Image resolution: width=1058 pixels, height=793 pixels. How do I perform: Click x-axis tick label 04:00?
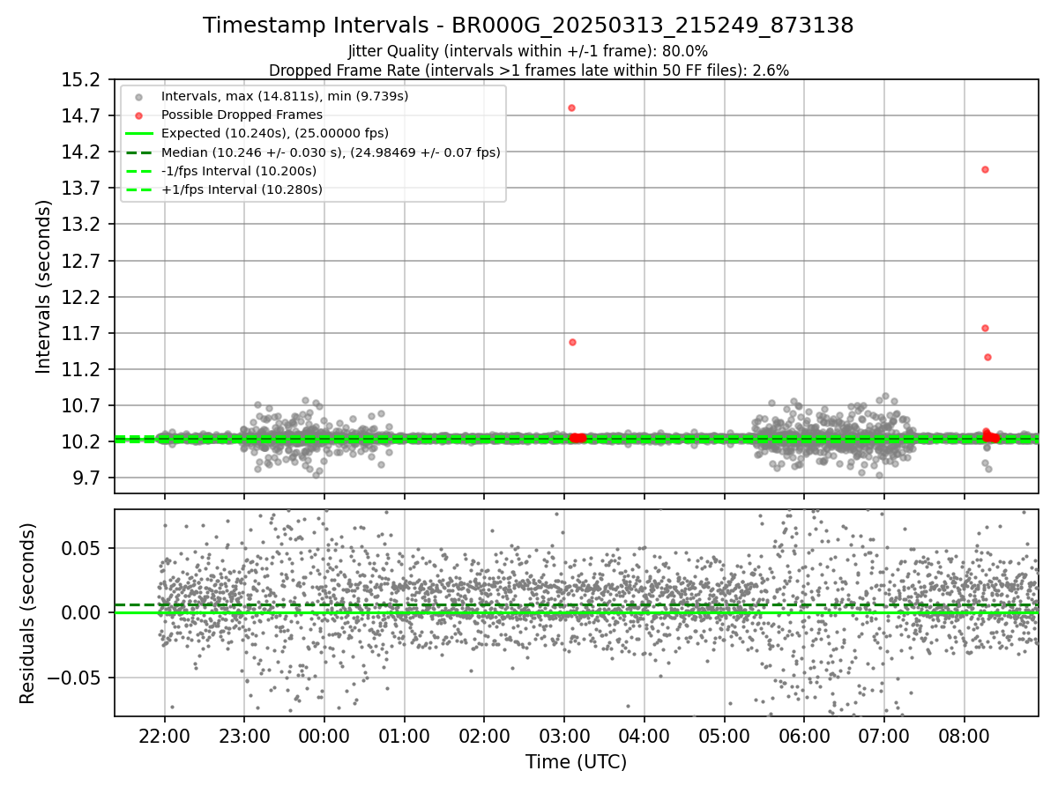pyautogui.click(x=644, y=735)
